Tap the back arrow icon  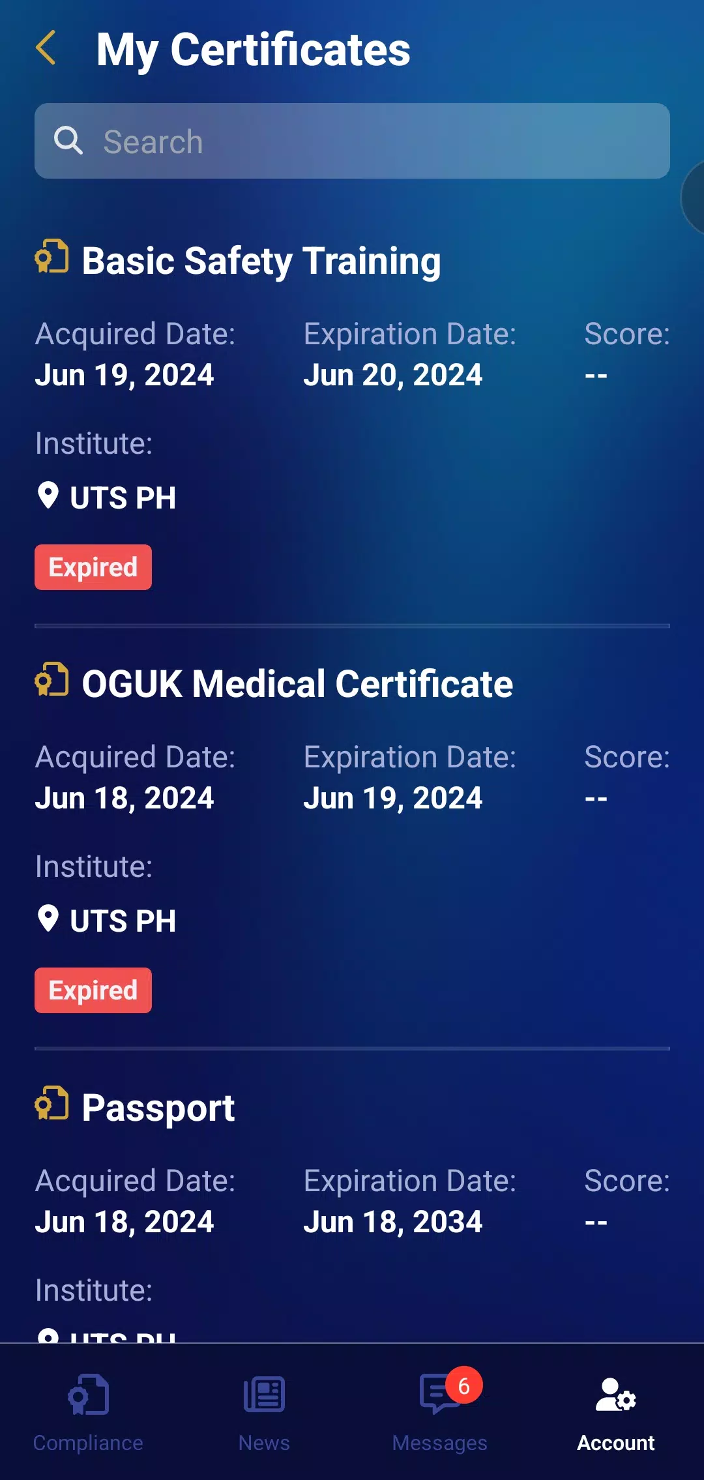[x=46, y=48]
